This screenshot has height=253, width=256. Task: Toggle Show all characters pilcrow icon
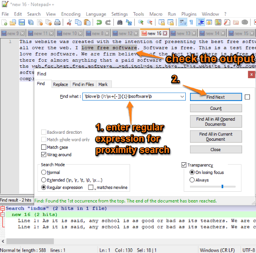tap(191, 22)
